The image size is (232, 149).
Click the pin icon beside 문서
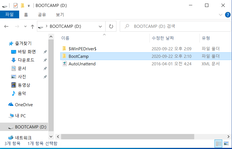[45, 68]
